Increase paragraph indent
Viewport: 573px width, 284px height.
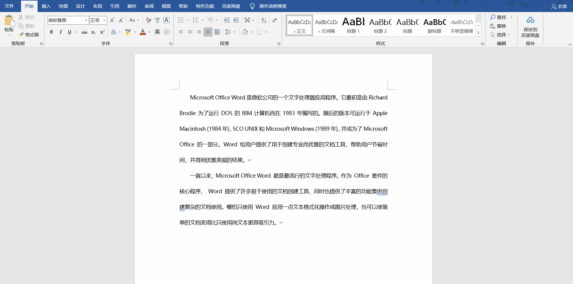(x=236, y=20)
